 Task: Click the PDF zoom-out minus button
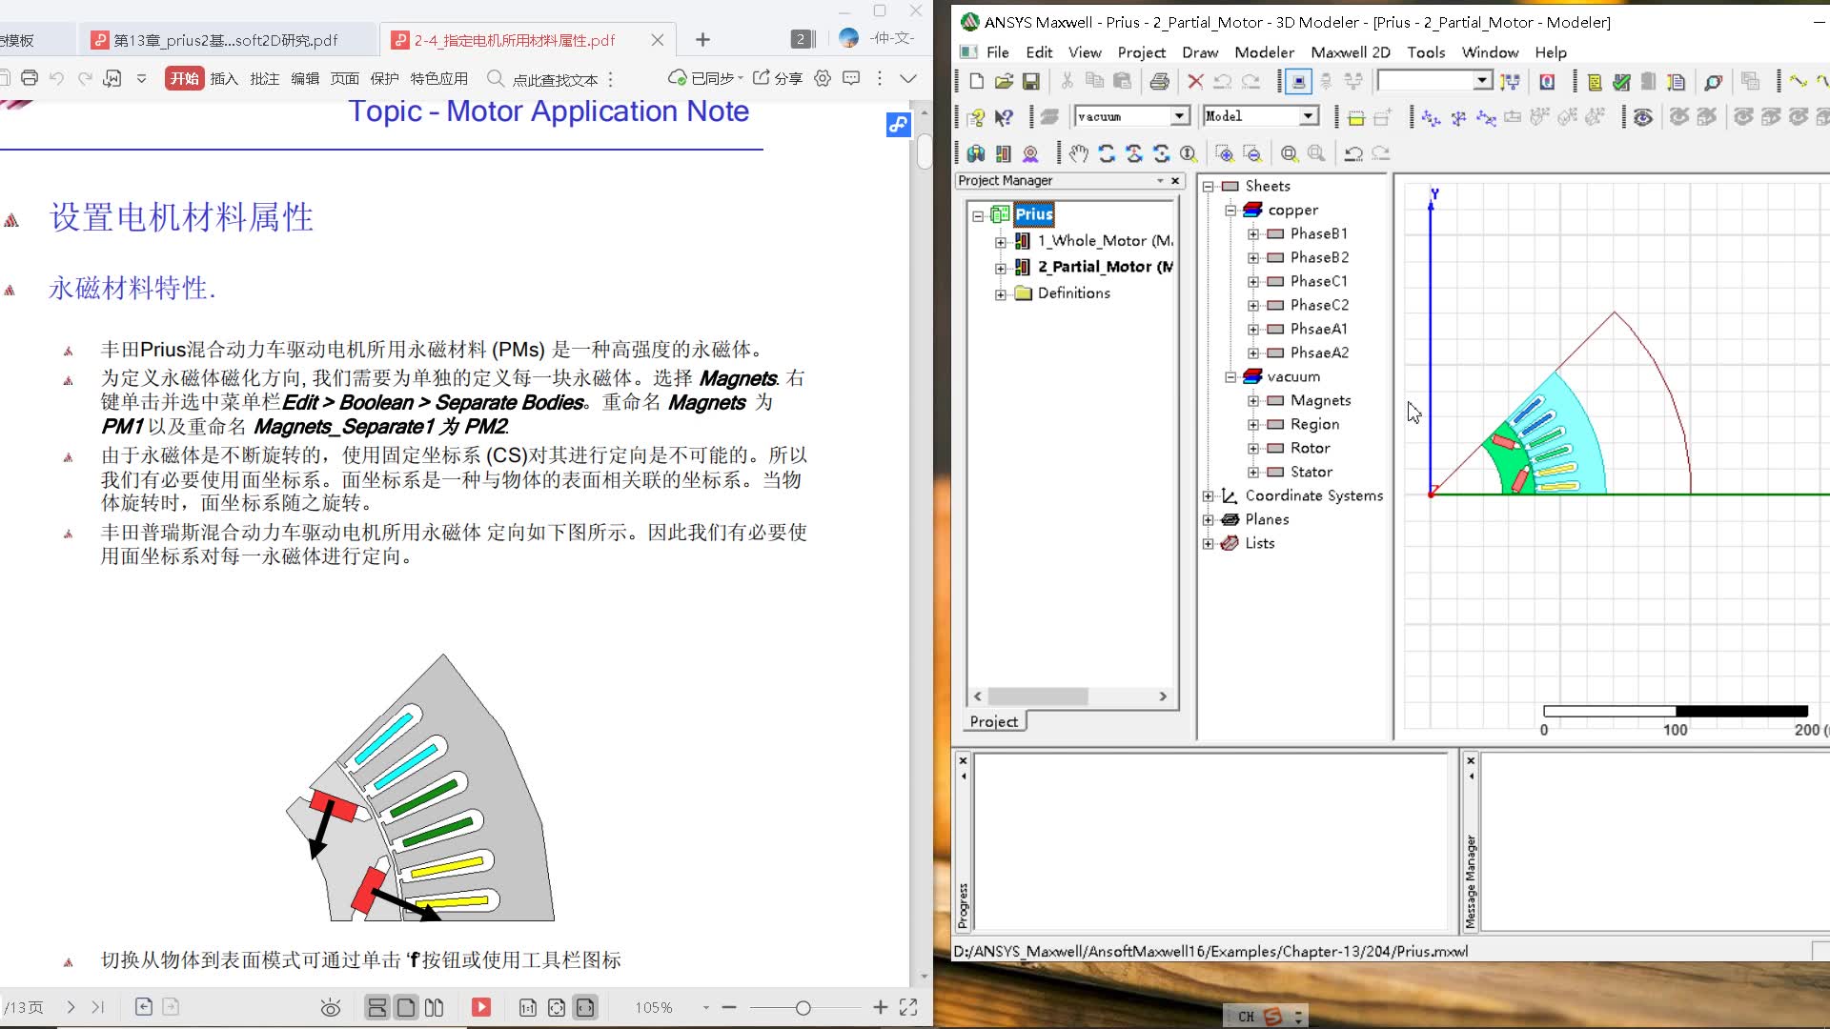tap(729, 1007)
